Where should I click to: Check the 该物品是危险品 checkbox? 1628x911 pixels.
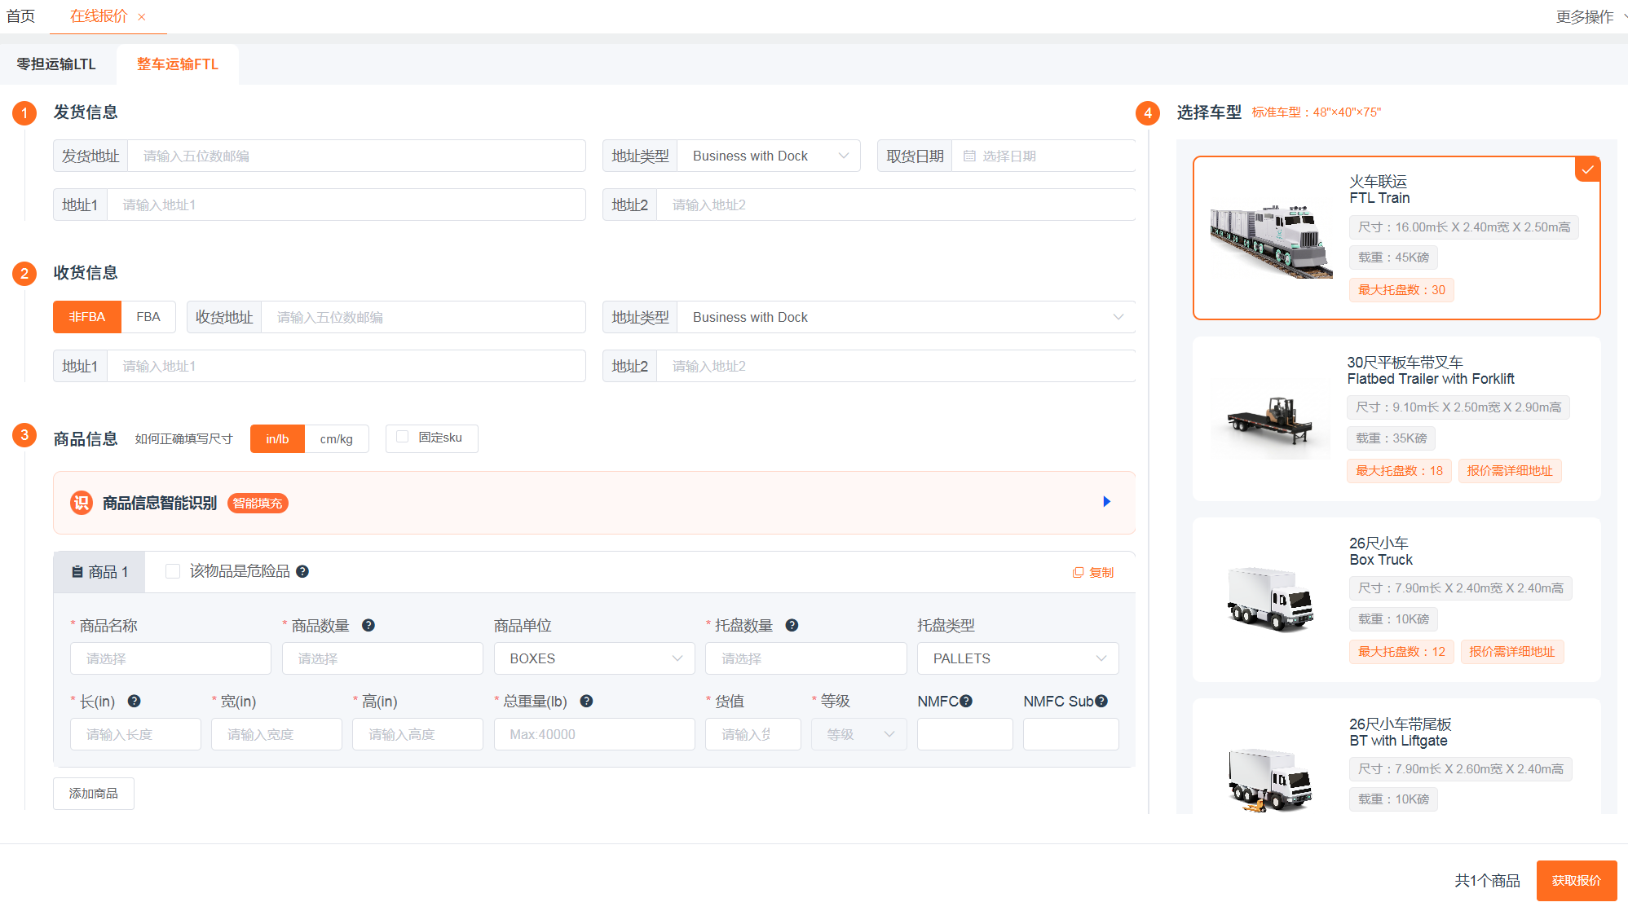[173, 571]
